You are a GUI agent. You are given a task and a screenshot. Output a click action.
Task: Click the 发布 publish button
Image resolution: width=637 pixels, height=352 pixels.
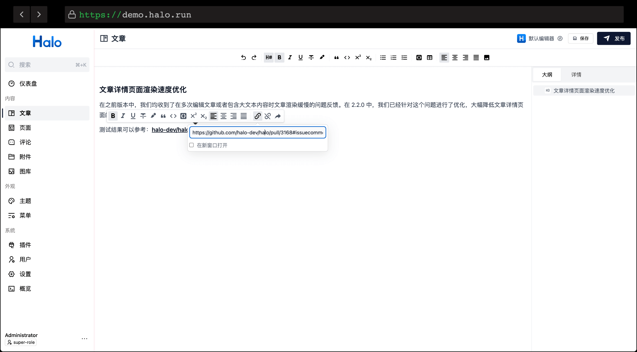pyautogui.click(x=613, y=38)
